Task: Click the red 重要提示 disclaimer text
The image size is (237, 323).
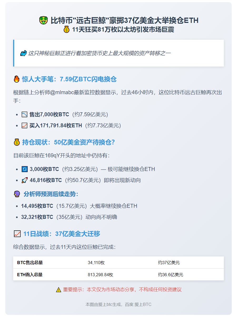Action: [x=122, y=290]
